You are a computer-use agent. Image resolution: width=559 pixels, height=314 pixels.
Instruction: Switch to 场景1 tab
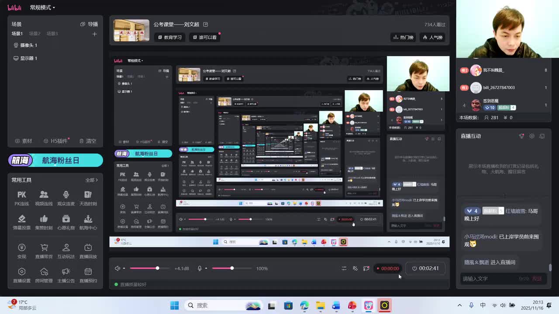coord(17,34)
